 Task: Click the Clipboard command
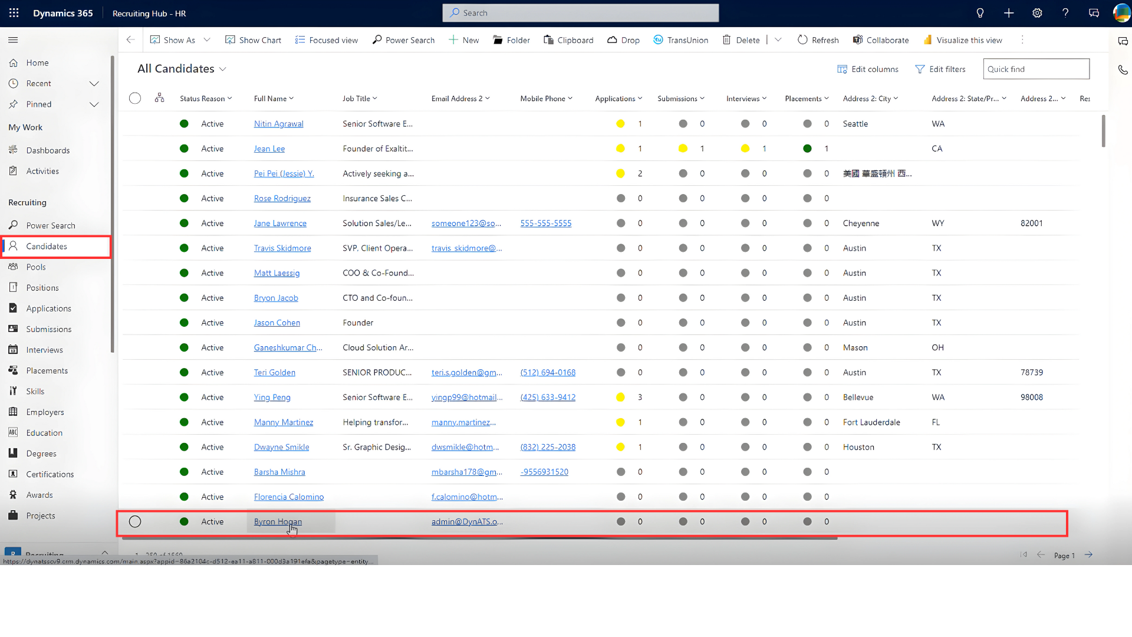568,40
